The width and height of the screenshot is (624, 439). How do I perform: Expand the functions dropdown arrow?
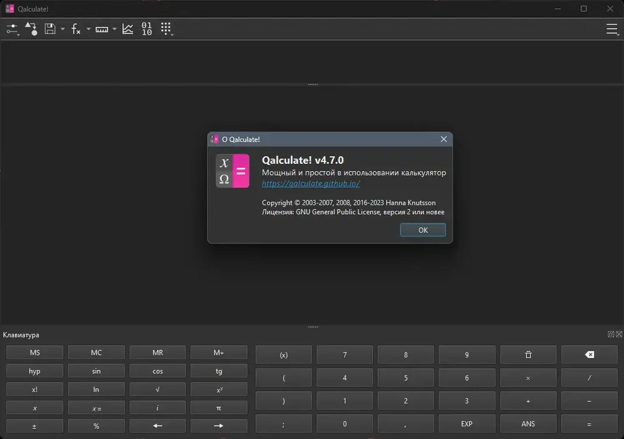[x=89, y=29]
